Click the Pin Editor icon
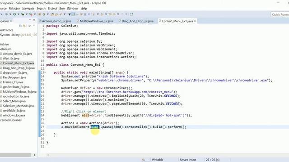The height and width of the screenshot is (162, 289). (x=131, y=14)
